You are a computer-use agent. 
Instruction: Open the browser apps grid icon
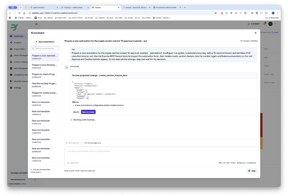click(x=10, y=18)
